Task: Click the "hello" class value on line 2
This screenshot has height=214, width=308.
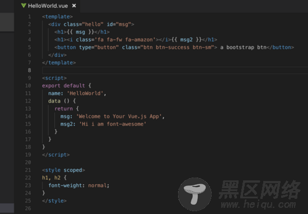Action: pos(93,24)
